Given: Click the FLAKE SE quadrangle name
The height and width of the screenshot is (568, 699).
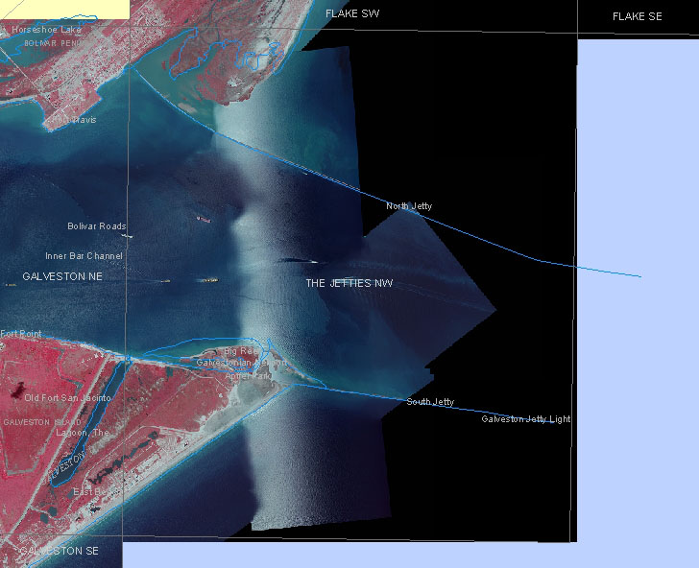Looking at the screenshot, I should point(637,16).
